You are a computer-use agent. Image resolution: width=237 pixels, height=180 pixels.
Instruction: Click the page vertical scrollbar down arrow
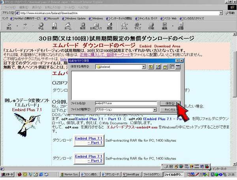click(234, 164)
